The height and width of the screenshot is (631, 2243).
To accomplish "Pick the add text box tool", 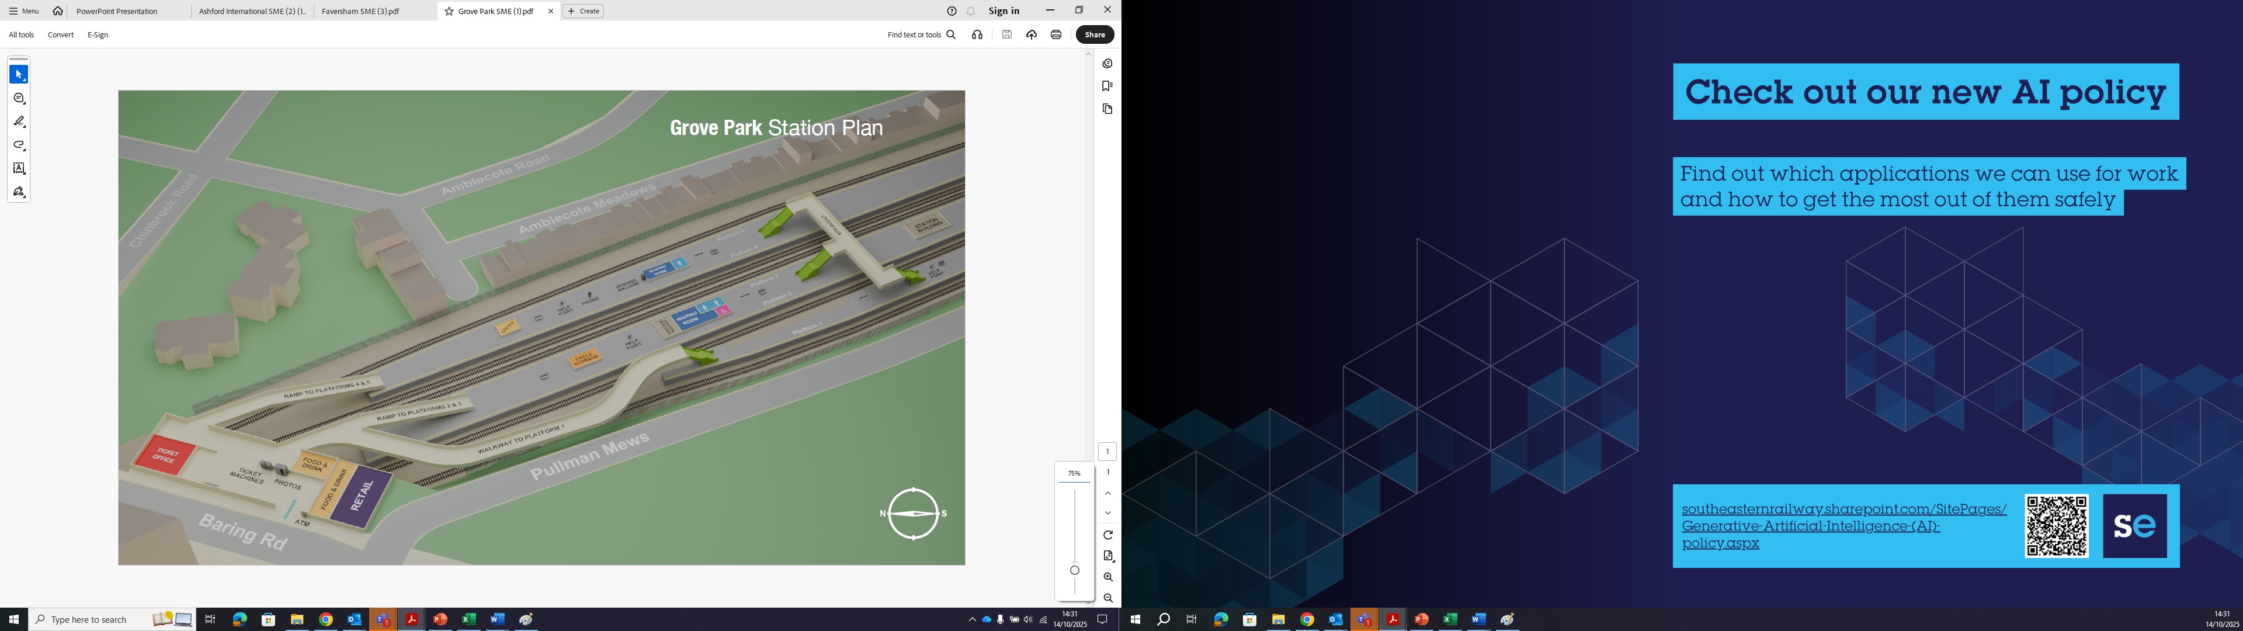I will click(x=18, y=168).
